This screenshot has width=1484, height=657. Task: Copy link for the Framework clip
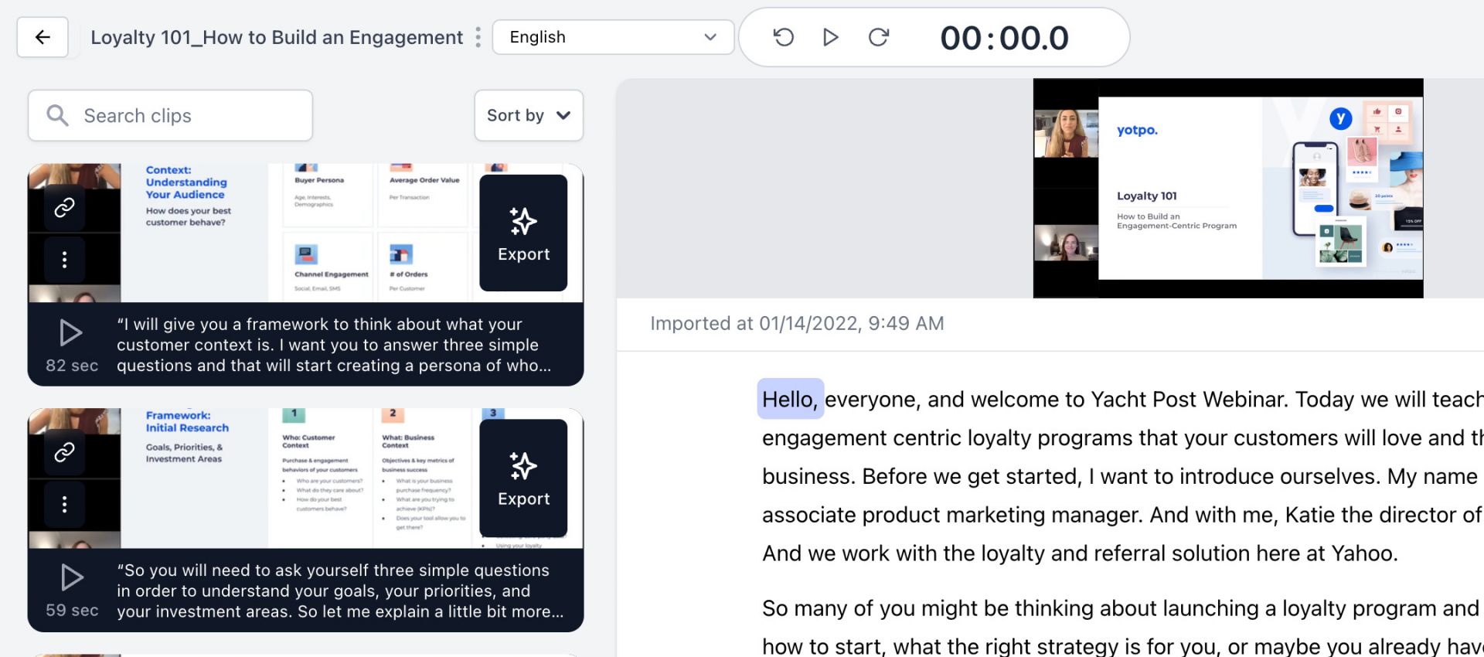pyautogui.click(x=64, y=451)
